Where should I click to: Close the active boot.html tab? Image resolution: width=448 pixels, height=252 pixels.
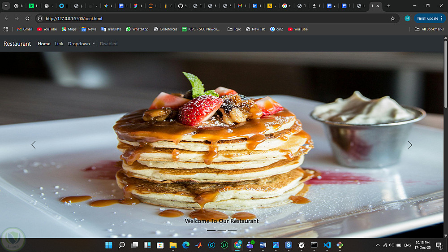click(378, 6)
